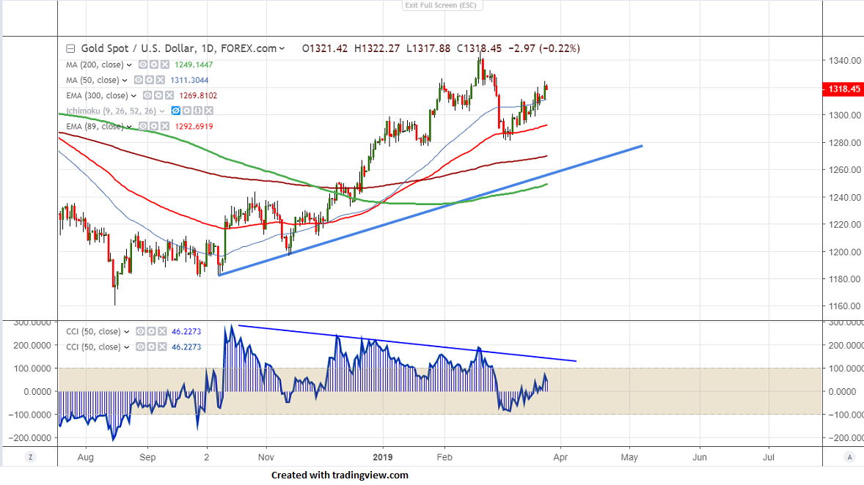The image size is (864, 485).
Task: Open Ichimoku source code braces icon
Action: coord(198,111)
